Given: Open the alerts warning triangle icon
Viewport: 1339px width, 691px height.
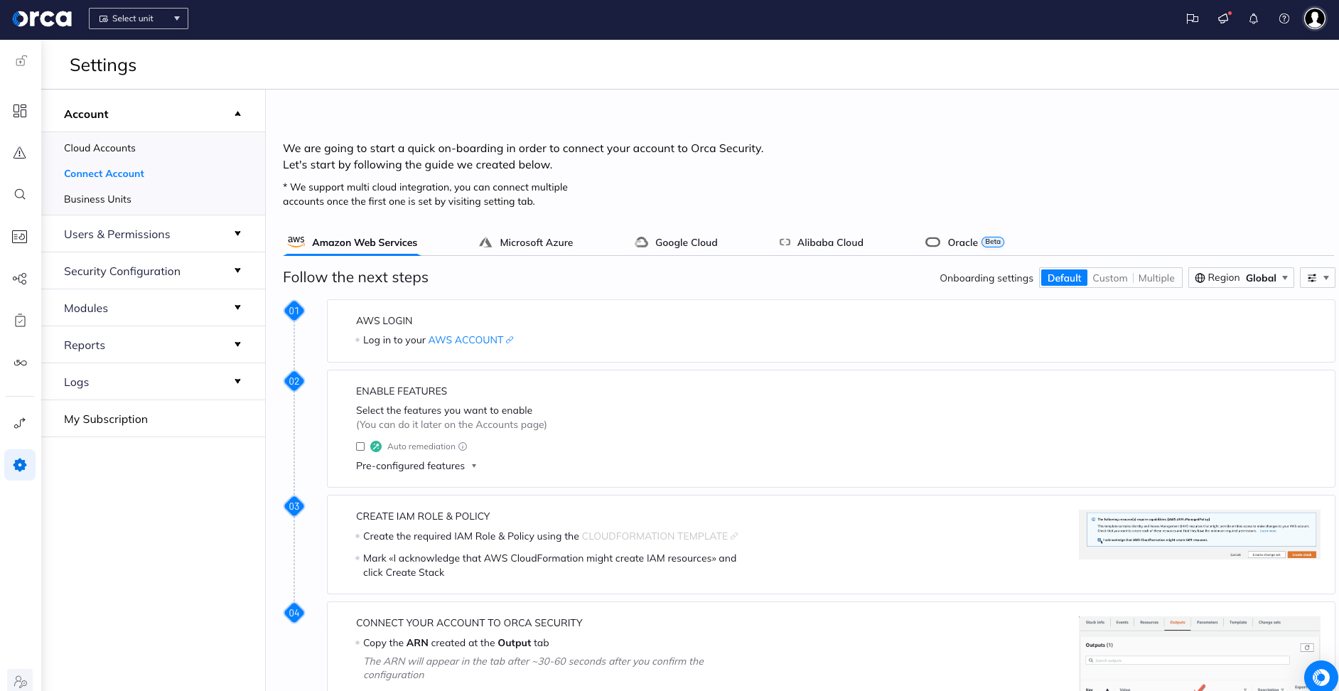Looking at the screenshot, I should [x=20, y=153].
